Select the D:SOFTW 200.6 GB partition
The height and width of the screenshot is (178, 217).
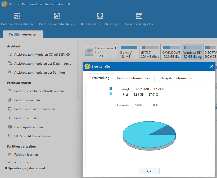(210, 52)
